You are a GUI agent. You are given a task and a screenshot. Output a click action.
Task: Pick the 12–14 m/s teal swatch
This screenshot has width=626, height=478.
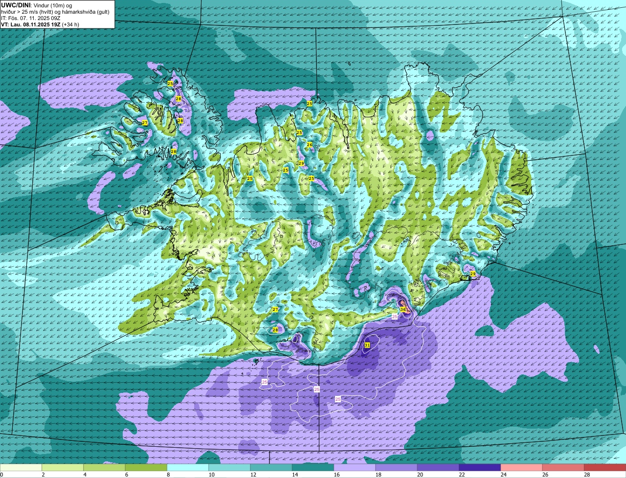271,468
